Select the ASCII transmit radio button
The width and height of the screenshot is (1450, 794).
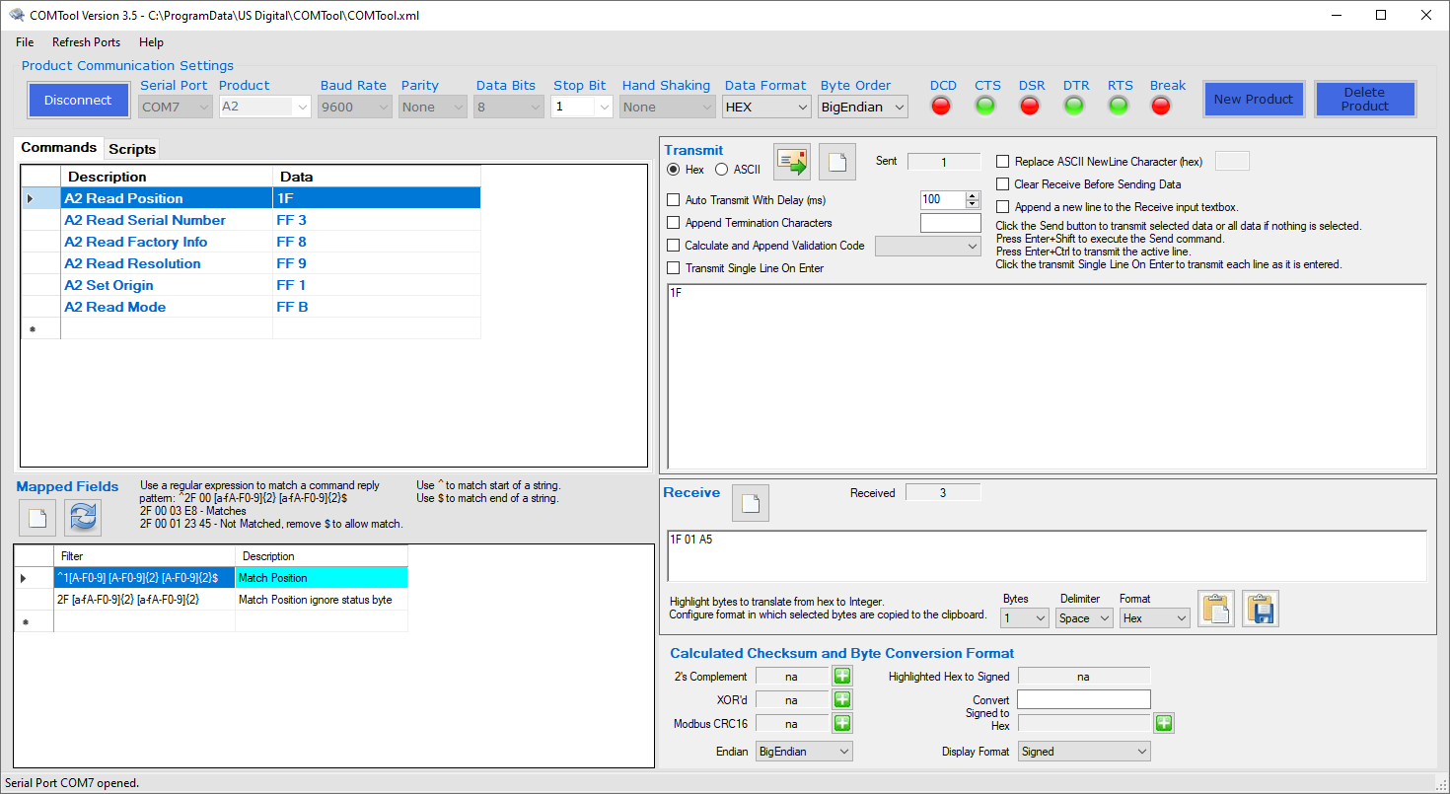pos(722,168)
